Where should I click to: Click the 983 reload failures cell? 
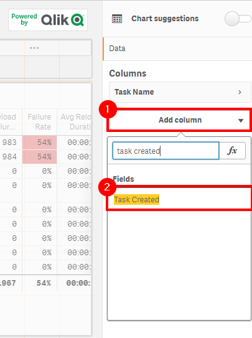[x=9, y=143]
